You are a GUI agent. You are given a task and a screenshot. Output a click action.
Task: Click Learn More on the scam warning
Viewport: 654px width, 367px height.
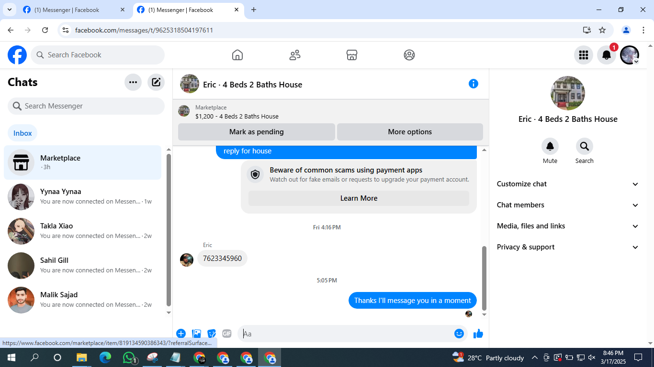(x=359, y=198)
